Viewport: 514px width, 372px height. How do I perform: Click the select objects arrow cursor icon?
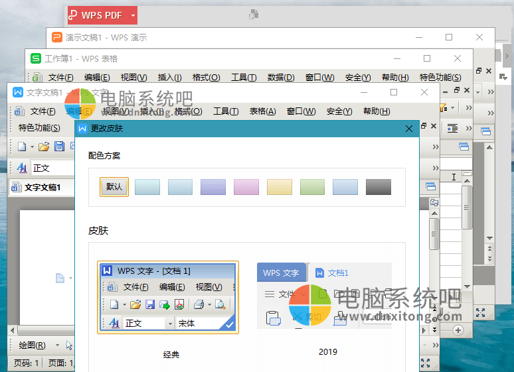pos(69,345)
